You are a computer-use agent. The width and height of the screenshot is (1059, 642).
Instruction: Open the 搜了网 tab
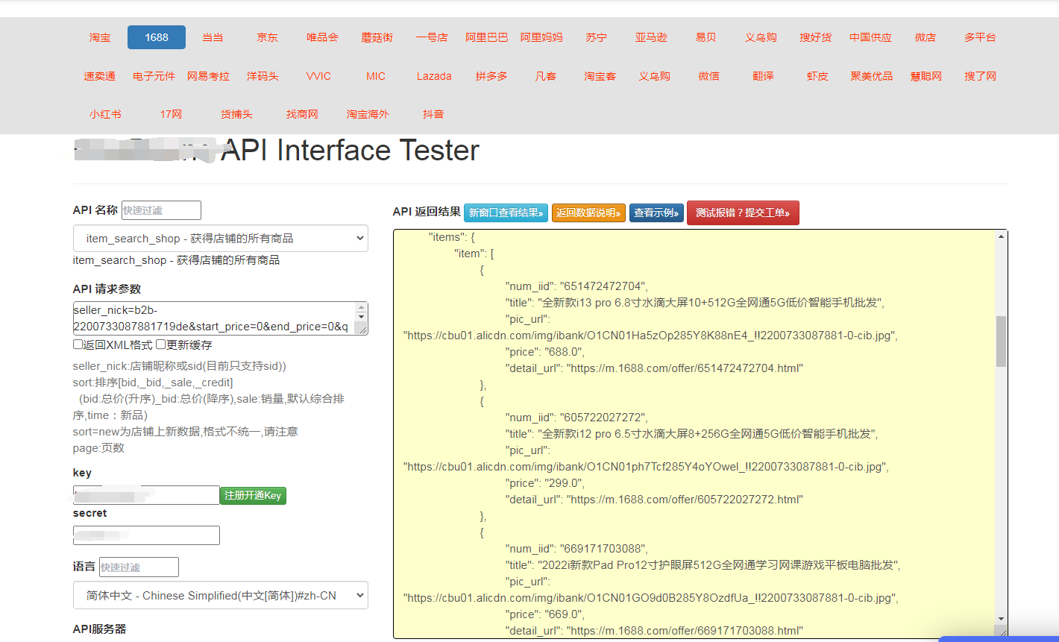click(x=981, y=76)
